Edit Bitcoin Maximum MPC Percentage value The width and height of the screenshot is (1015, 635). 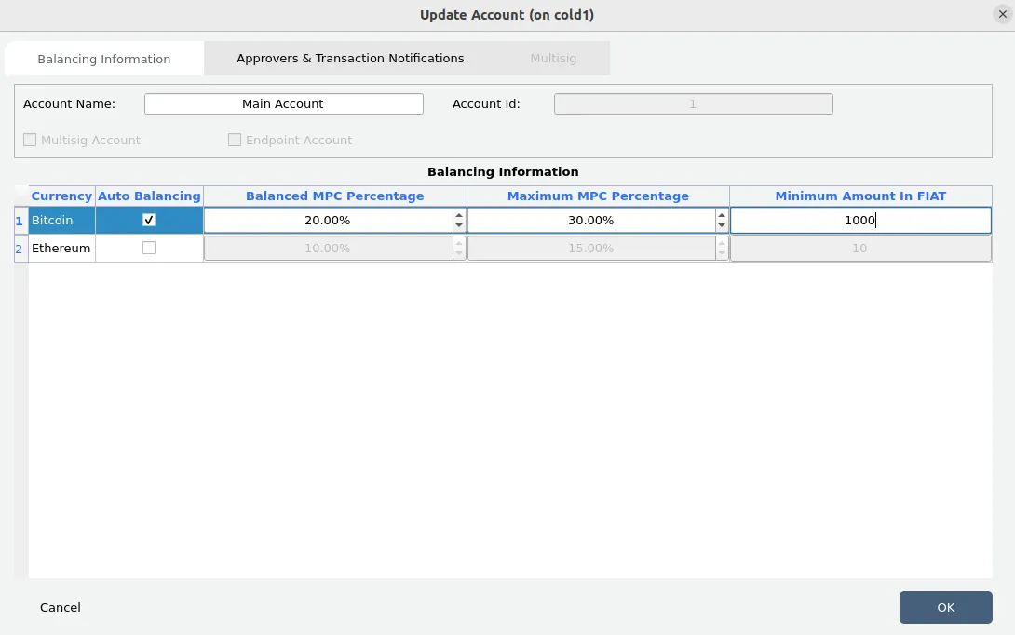(x=591, y=220)
